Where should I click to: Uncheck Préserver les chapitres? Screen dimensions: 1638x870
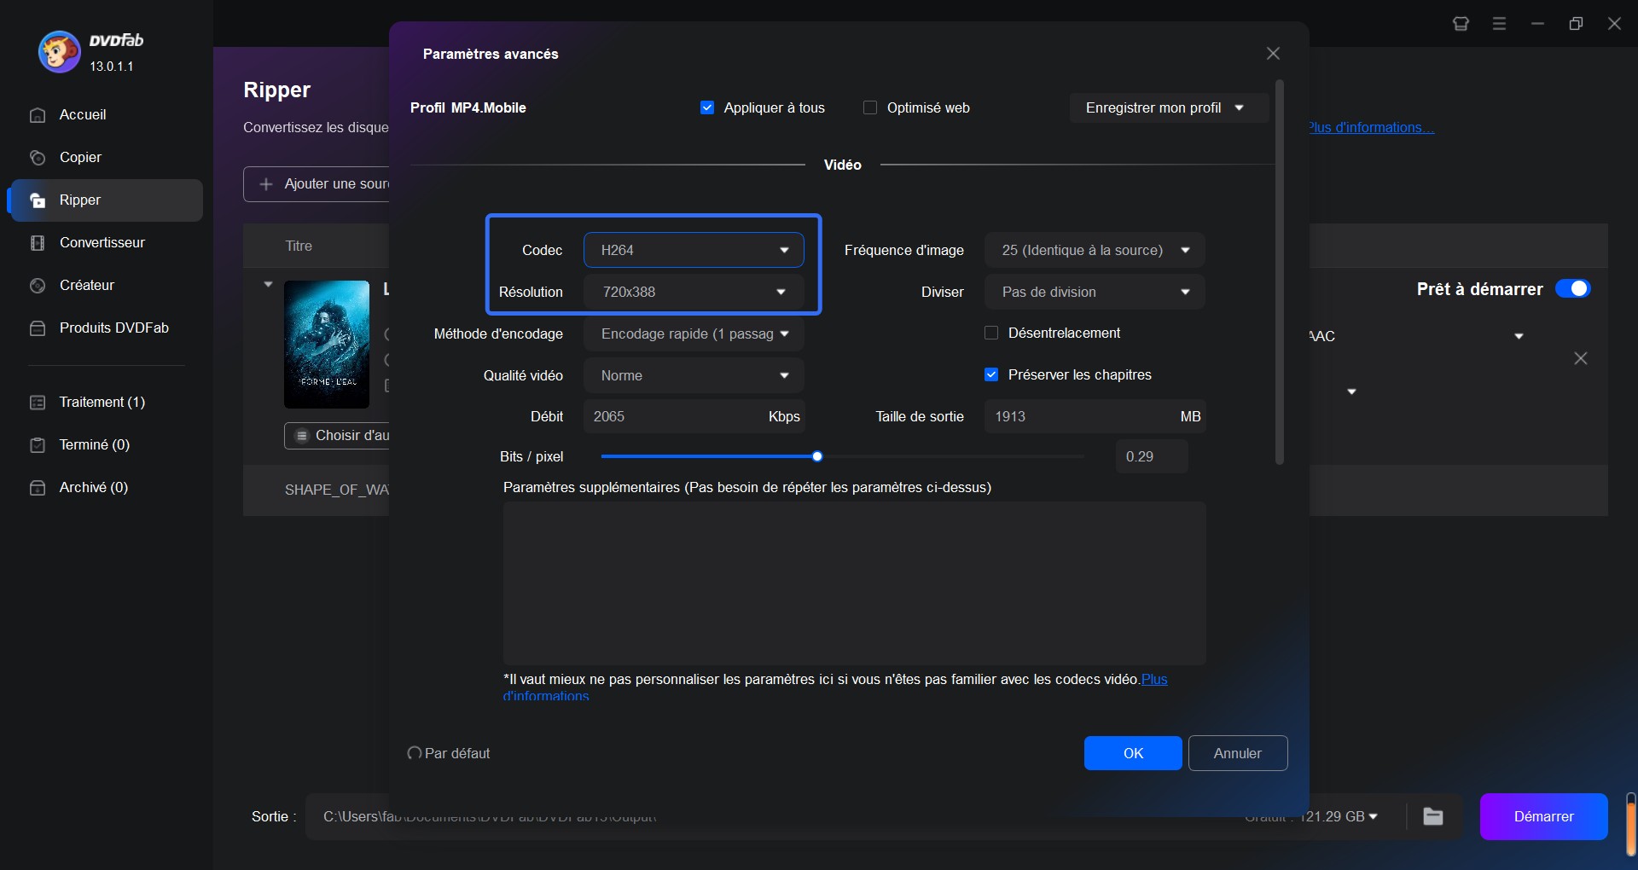click(991, 374)
